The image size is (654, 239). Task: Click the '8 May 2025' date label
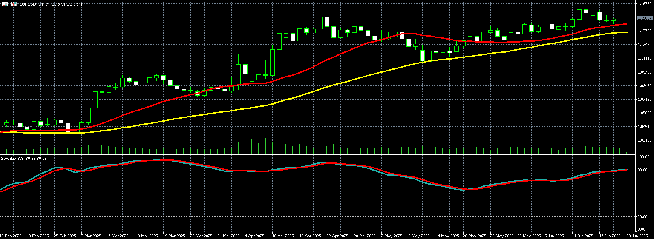419,236
